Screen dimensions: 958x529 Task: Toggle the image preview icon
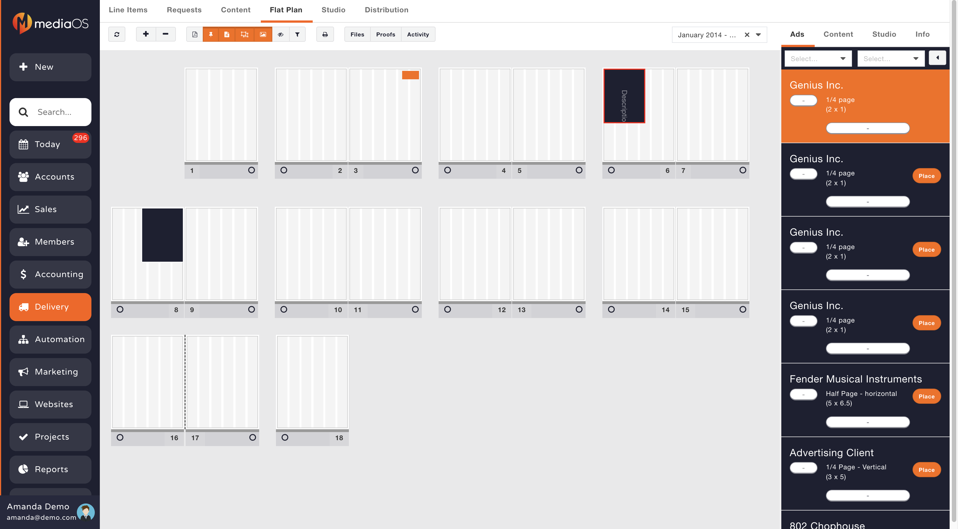(x=263, y=34)
